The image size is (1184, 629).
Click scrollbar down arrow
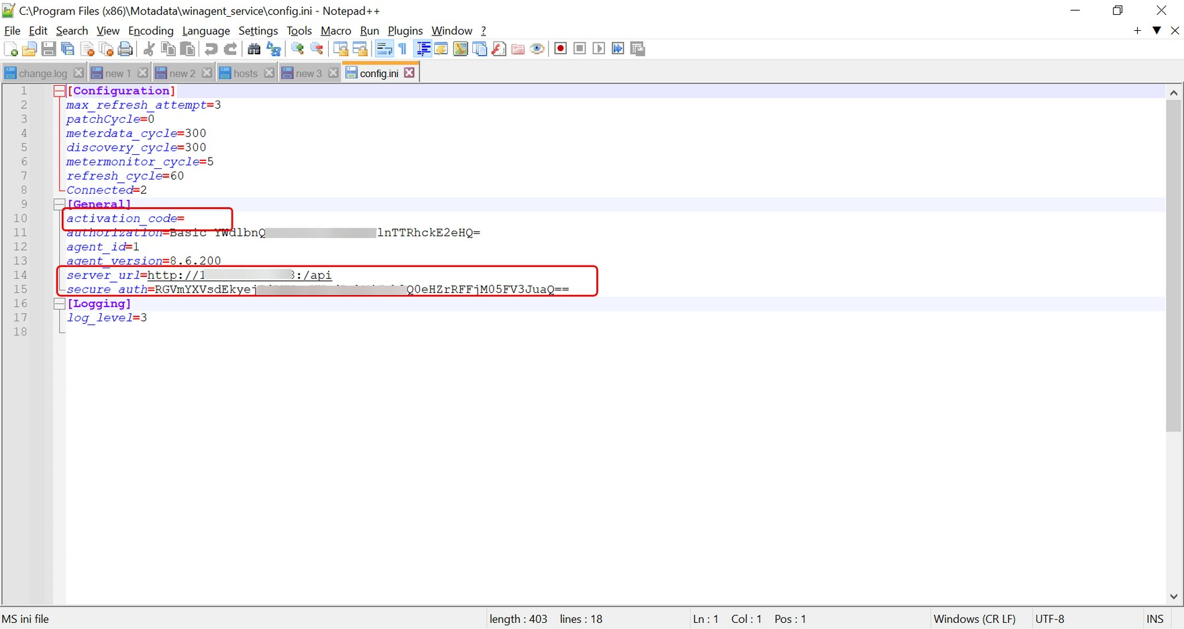[x=1174, y=596]
